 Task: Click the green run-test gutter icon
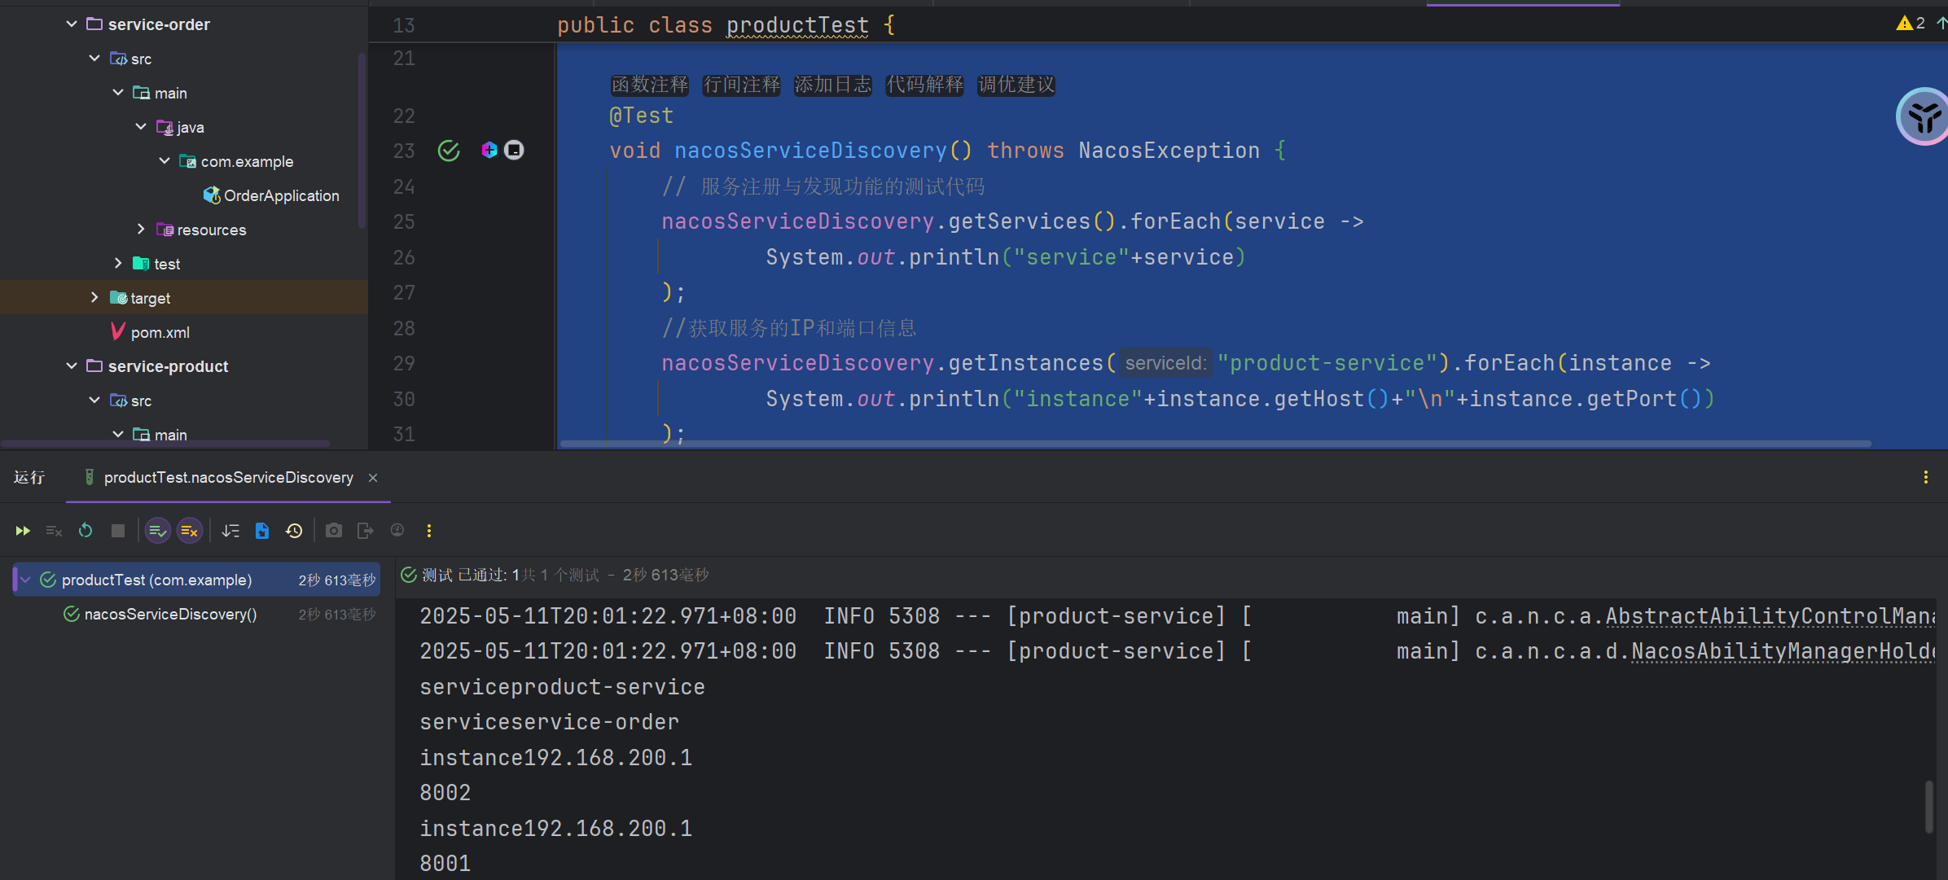click(x=449, y=151)
